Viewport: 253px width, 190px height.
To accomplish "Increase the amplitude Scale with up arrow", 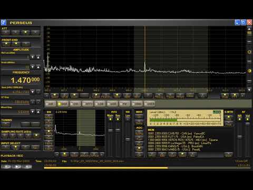I will click(38, 67).
